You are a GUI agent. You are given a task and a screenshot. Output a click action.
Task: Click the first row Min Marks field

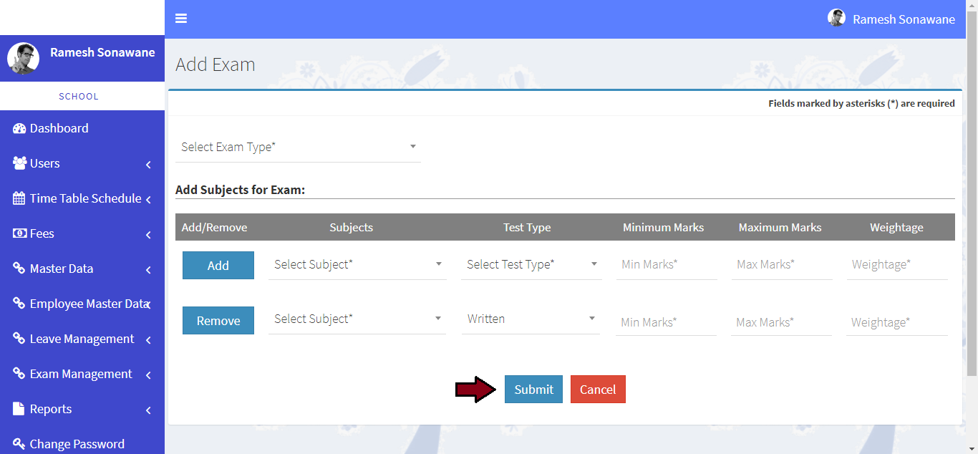(x=666, y=264)
